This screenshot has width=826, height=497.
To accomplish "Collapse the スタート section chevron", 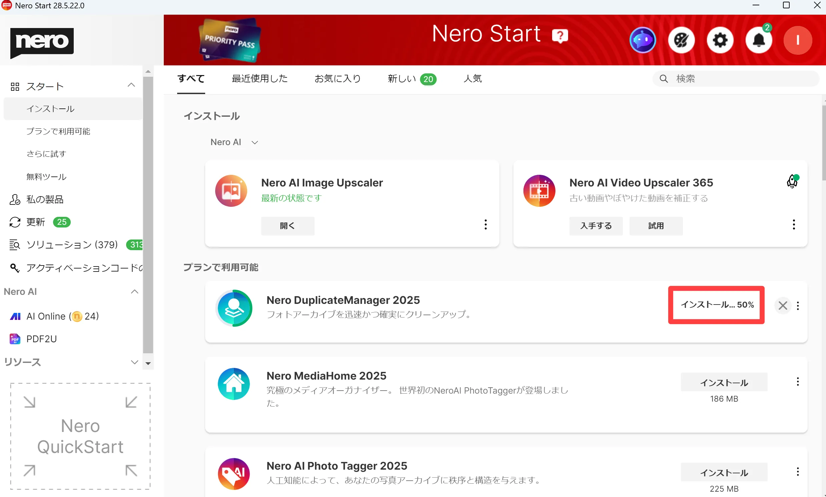I will pos(131,85).
